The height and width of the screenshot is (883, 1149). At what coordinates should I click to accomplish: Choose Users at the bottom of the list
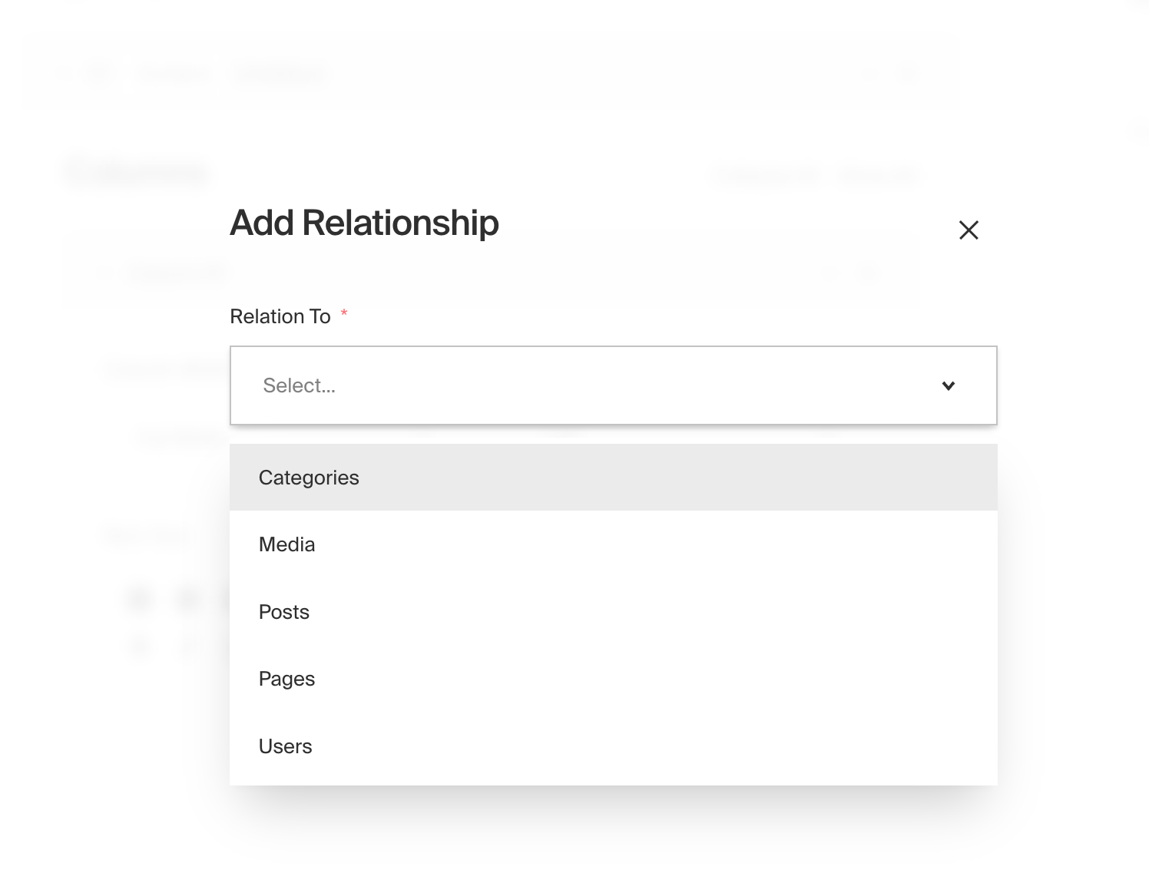coord(285,746)
